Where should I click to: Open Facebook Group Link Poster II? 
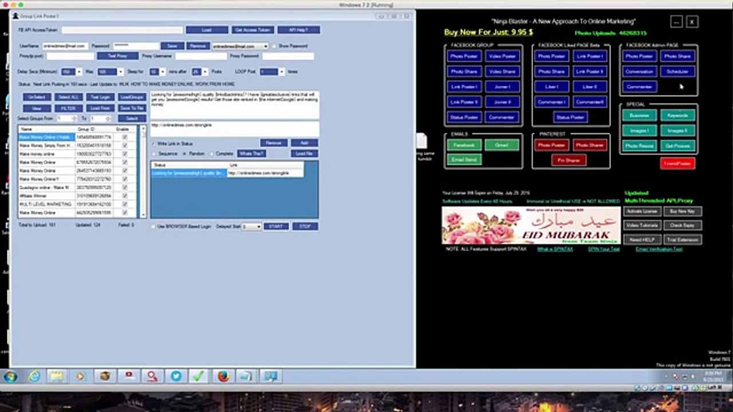[x=464, y=102]
